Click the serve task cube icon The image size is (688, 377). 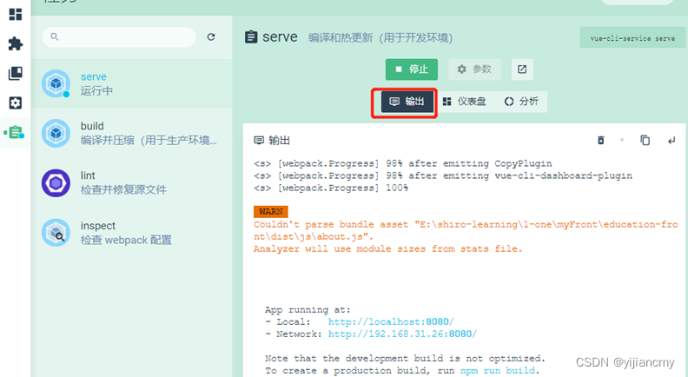click(56, 83)
